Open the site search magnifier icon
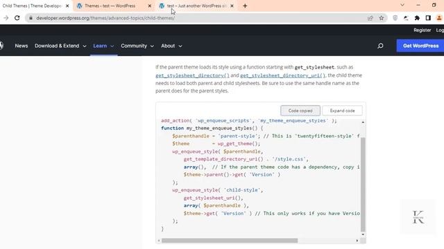444x249 pixels. 380,46
